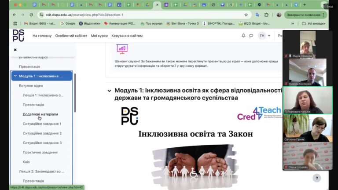Click the presentation icon above the description
The height and width of the screenshot is (190, 338).
pos(122,49)
